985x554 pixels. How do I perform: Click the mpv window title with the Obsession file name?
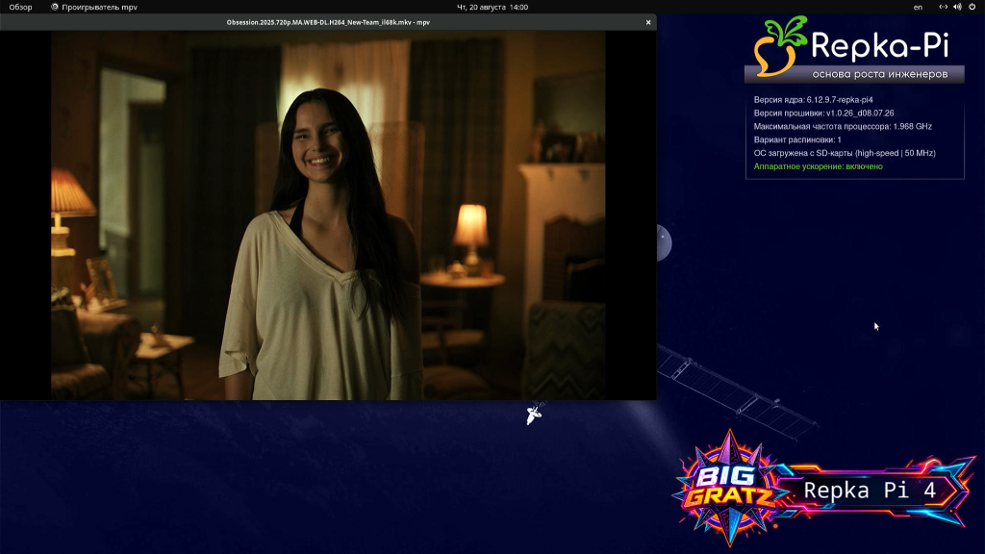click(328, 22)
